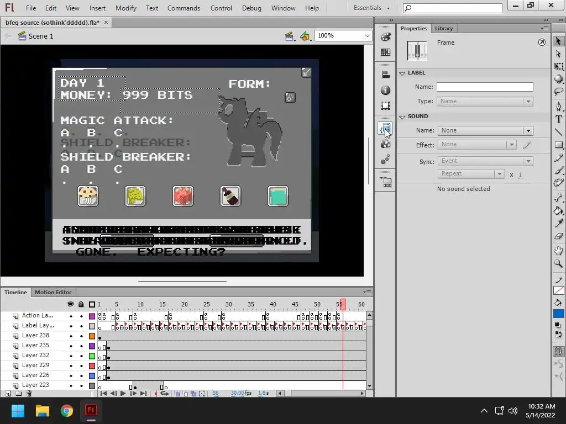
Task: Toggle visibility dot for Layer 226
Action: (x=71, y=375)
